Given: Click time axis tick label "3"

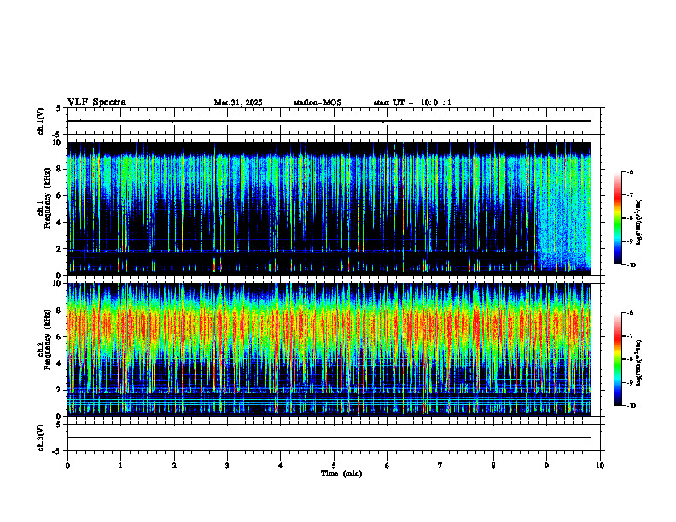Looking at the screenshot, I should (x=227, y=466).
